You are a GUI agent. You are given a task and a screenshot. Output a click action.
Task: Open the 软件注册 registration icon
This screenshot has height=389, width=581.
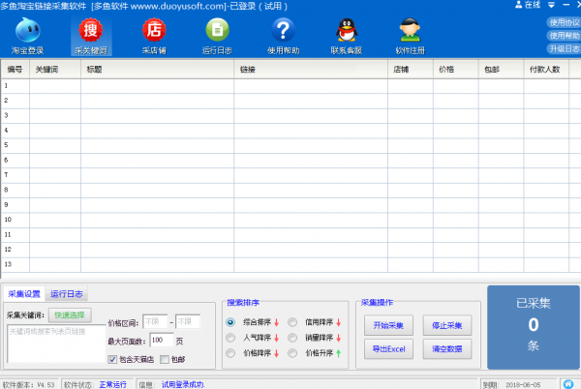click(410, 36)
